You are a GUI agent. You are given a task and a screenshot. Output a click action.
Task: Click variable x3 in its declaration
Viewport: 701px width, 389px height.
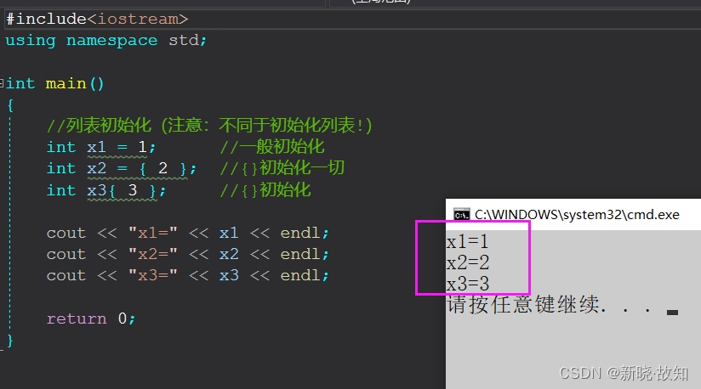point(97,190)
